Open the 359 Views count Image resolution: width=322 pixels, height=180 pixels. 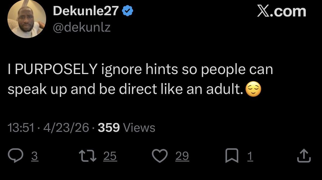pos(126,127)
